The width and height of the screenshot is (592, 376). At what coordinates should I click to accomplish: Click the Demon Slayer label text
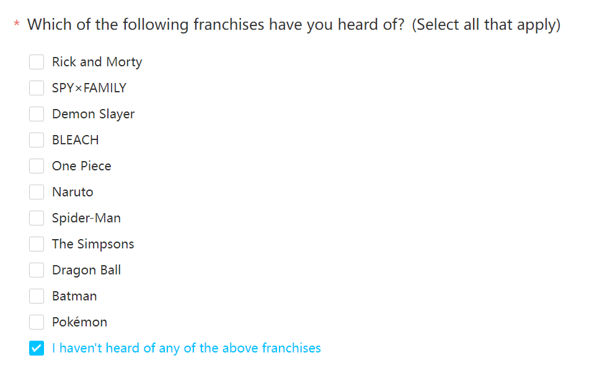click(x=93, y=114)
